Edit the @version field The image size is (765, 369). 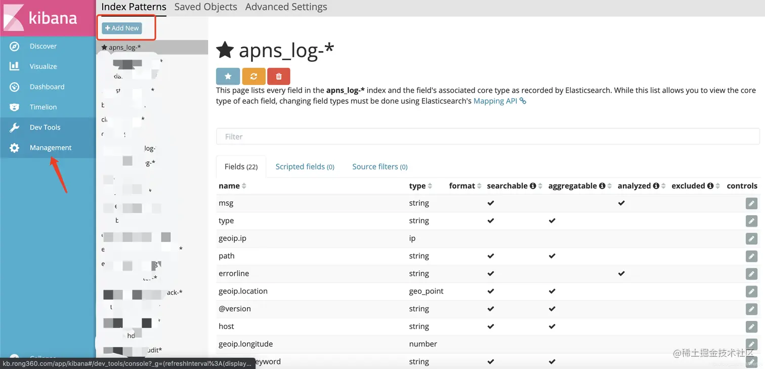(751, 309)
